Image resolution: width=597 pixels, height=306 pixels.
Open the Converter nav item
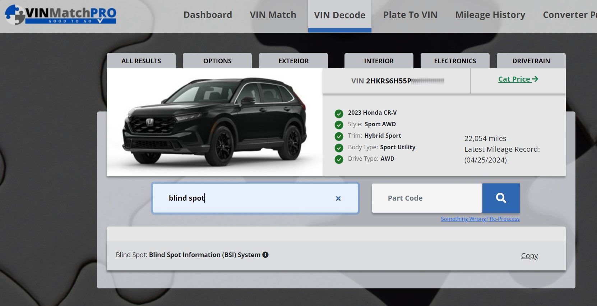[x=570, y=15]
